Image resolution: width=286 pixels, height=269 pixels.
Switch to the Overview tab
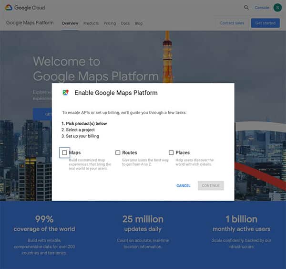click(70, 23)
